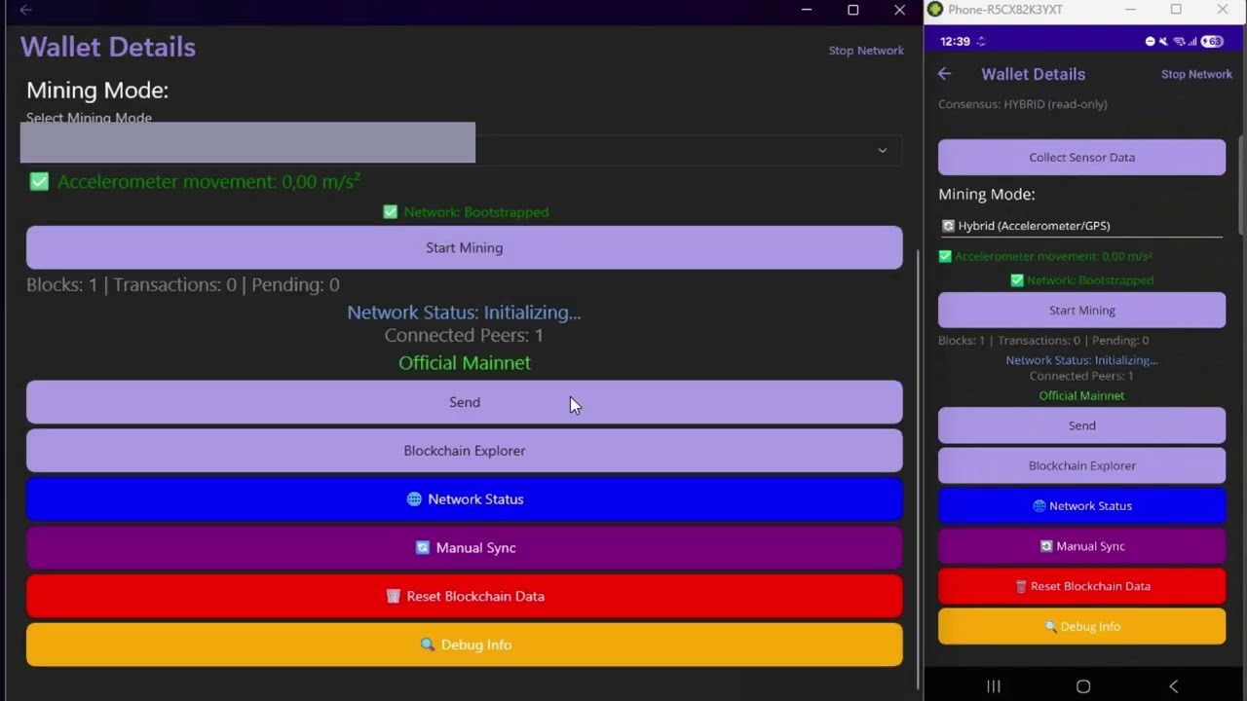
Task: Go back using desktop window arrow
Action: [25, 10]
